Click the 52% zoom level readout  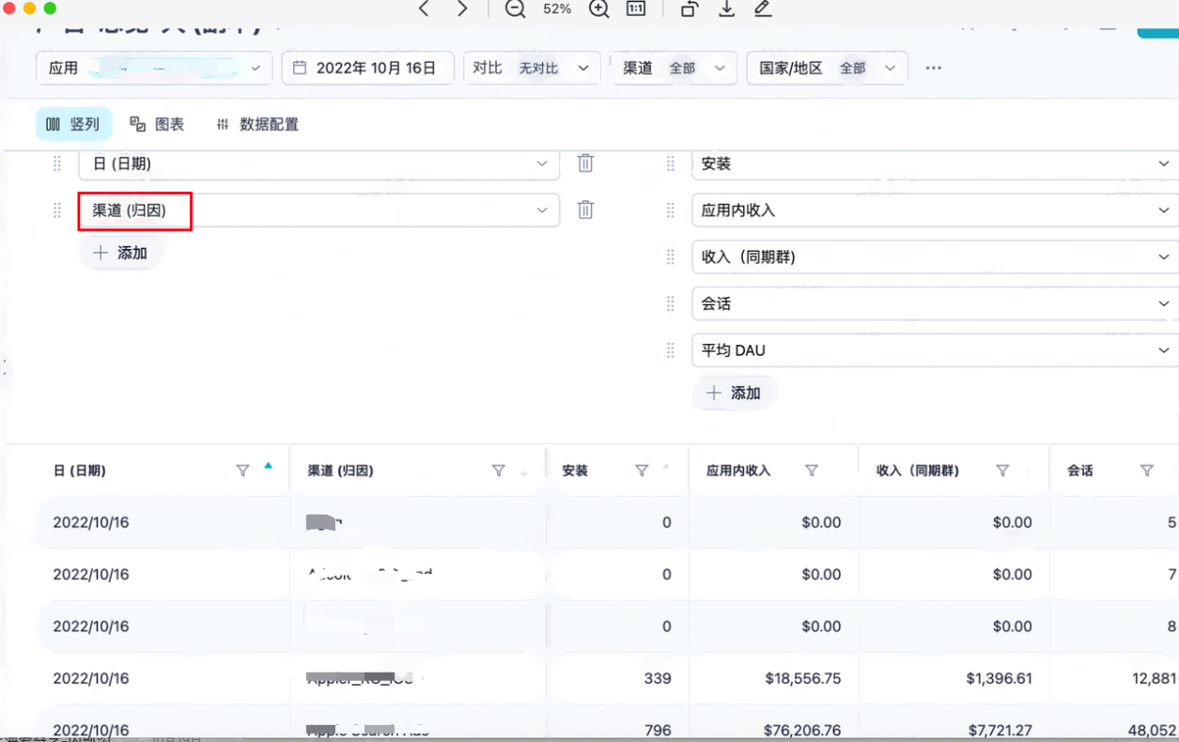click(x=557, y=8)
